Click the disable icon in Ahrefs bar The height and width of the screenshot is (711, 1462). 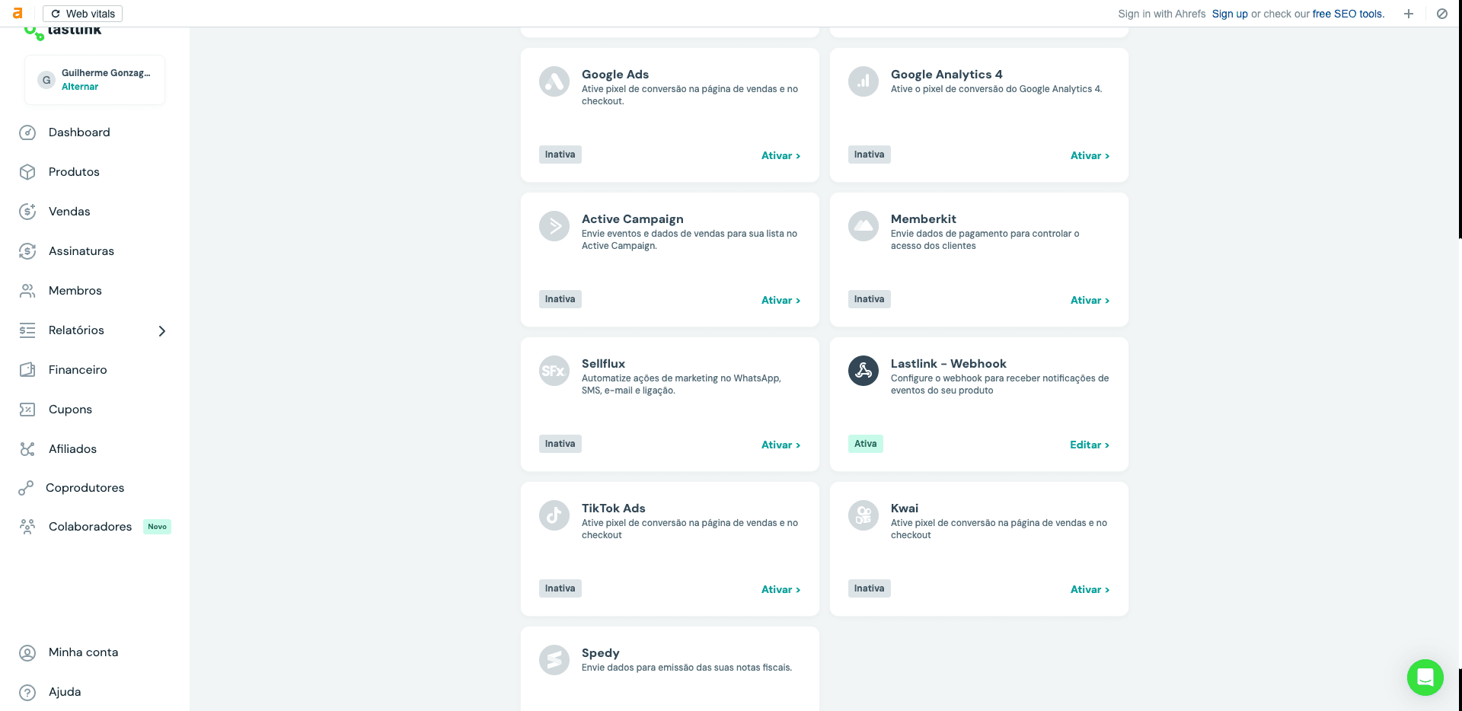tap(1442, 14)
